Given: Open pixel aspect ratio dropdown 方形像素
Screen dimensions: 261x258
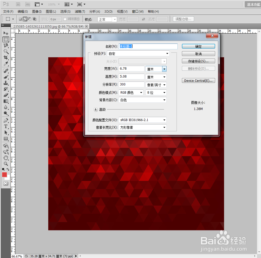Looking at the screenshot, I should [143, 127].
